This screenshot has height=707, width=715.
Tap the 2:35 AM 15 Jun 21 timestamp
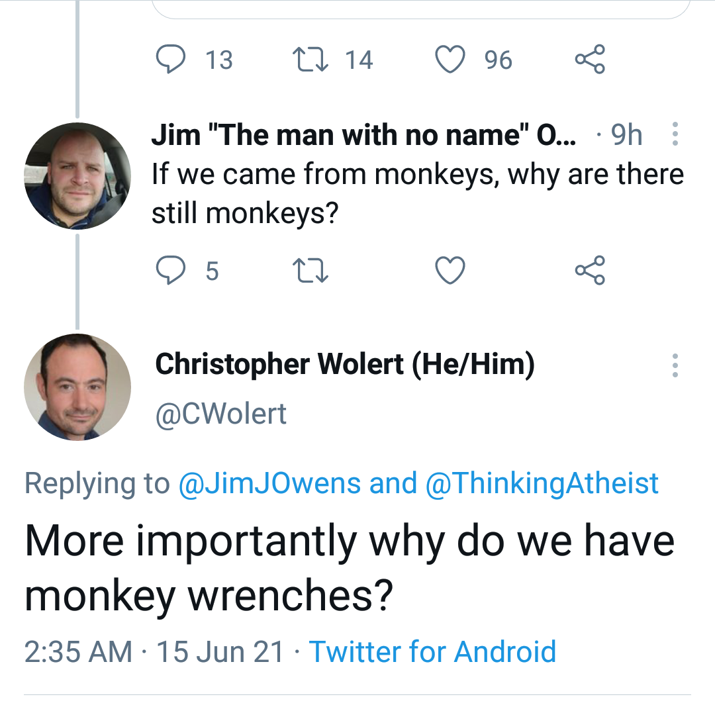(154, 651)
